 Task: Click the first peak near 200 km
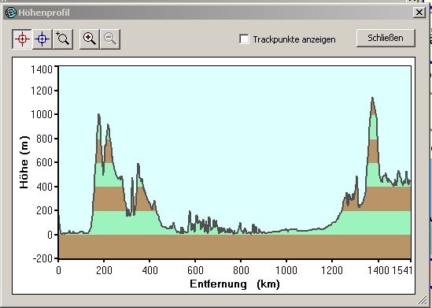98,115
